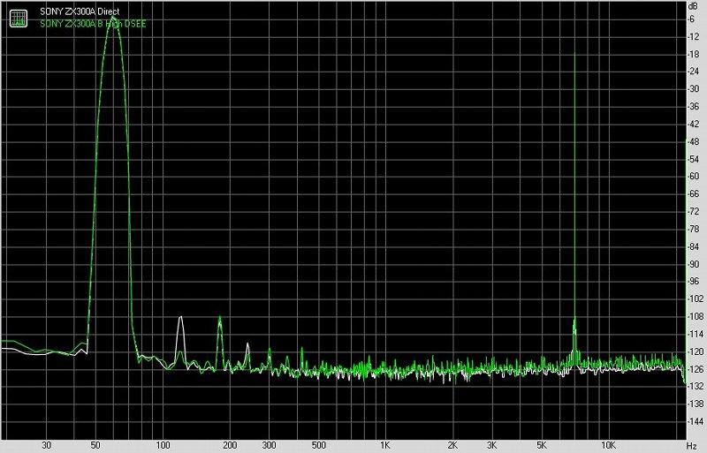Click the -144 dB amplitude axis label

[x=694, y=421]
